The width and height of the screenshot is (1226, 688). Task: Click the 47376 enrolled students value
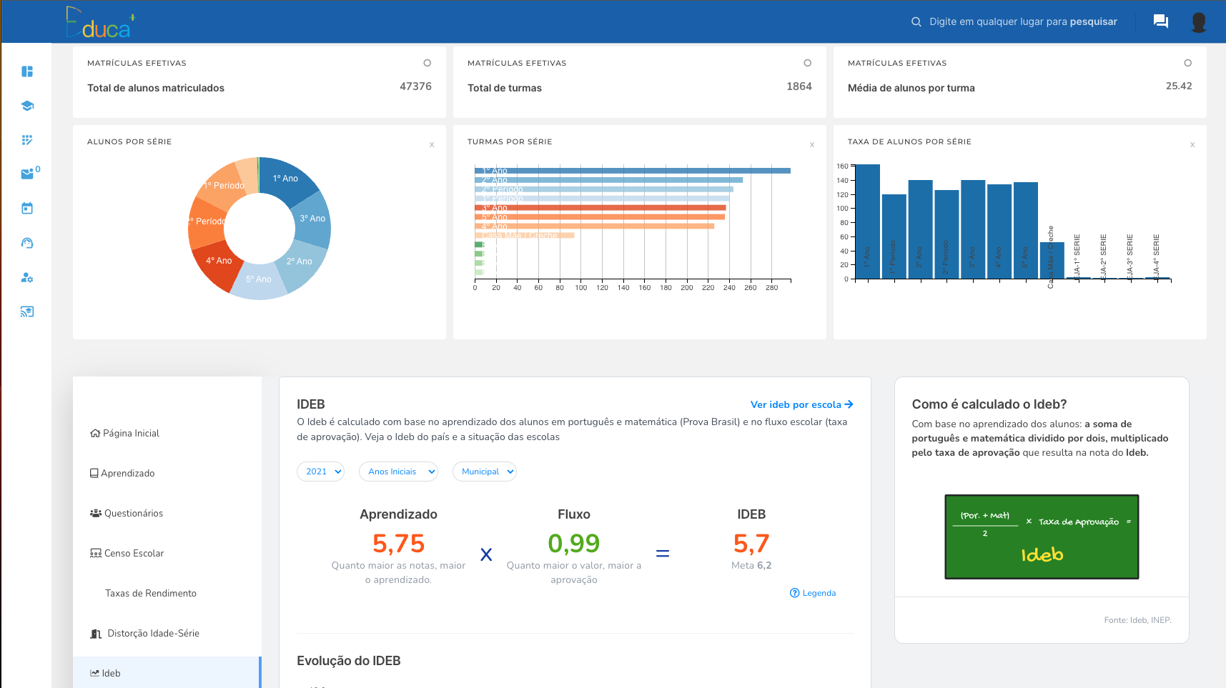[x=415, y=86]
